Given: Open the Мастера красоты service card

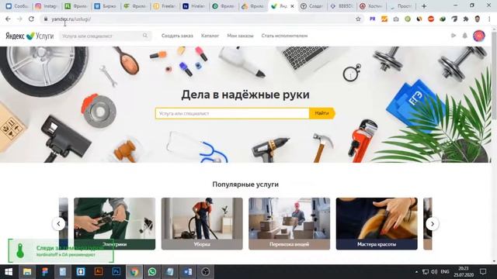Looking at the screenshot, I should pyautogui.click(x=377, y=224).
